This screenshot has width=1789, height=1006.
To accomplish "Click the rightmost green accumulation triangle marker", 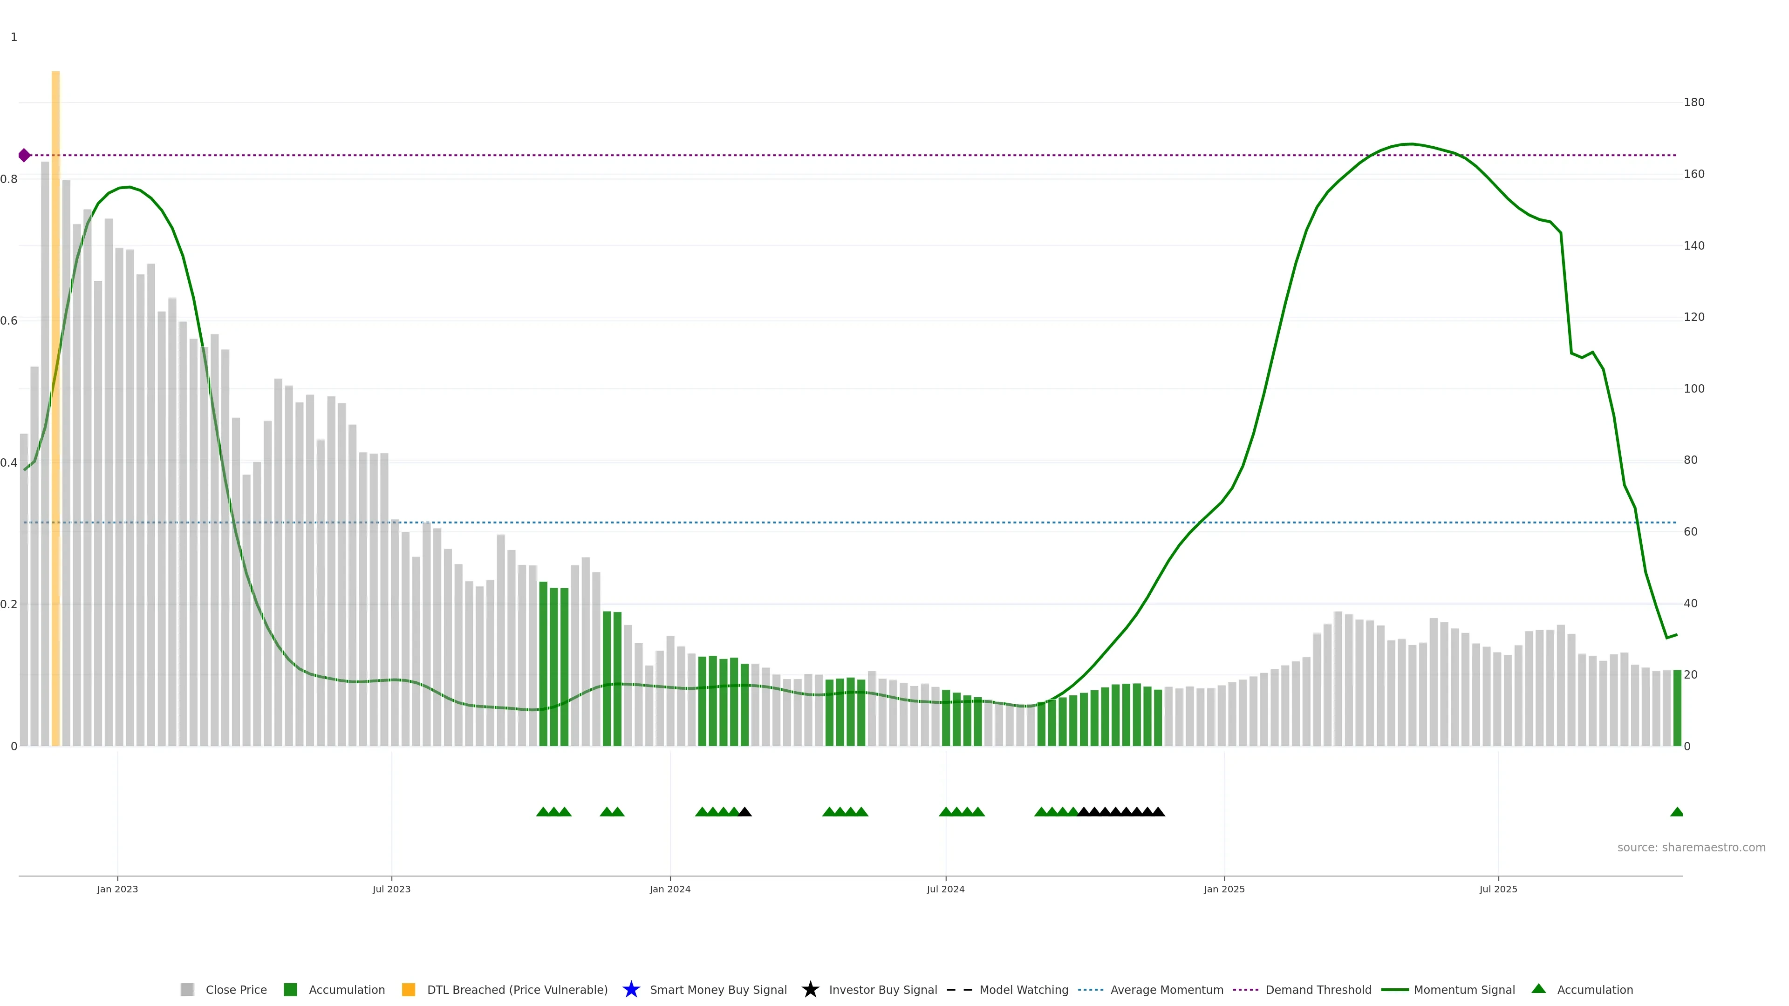I will 1677,812.
